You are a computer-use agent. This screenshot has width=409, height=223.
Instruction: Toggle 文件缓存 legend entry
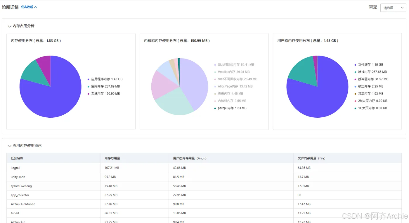[x=368, y=65]
